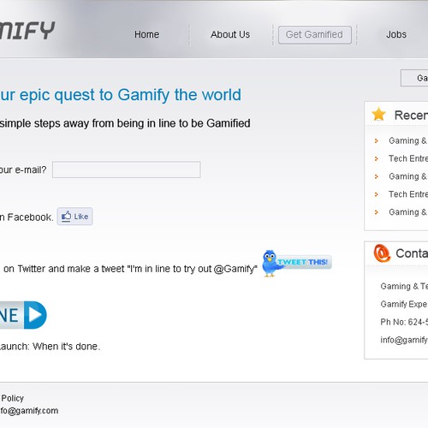Click the orange at-sign Contact icon
This screenshot has height=428, width=428.
(x=382, y=253)
